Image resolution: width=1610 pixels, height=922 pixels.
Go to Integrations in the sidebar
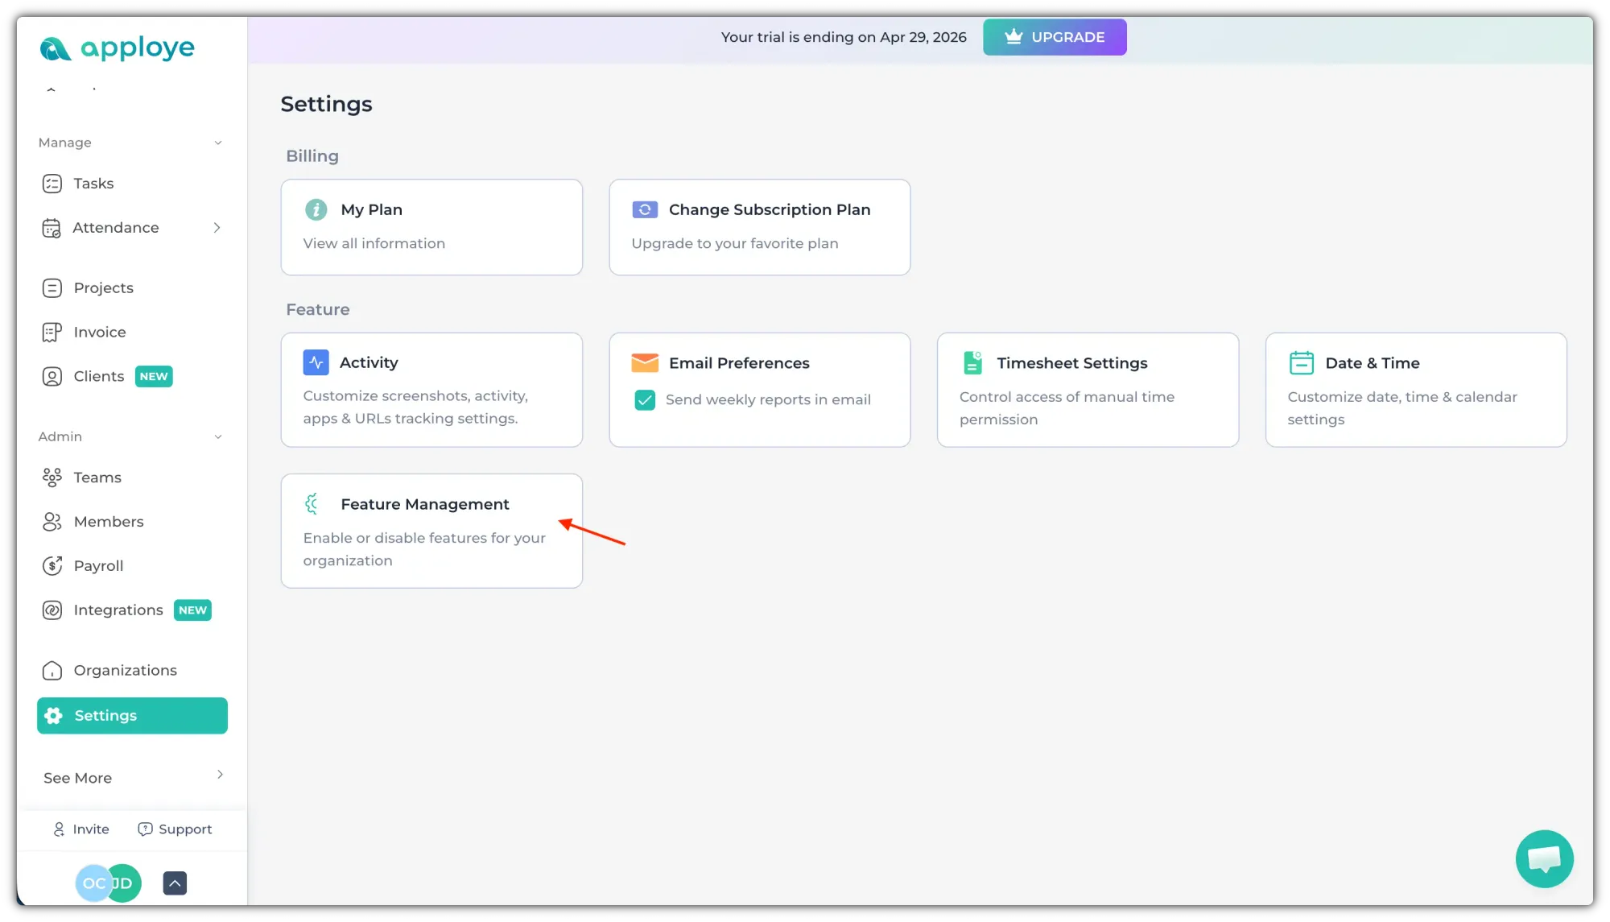point(118,610)
